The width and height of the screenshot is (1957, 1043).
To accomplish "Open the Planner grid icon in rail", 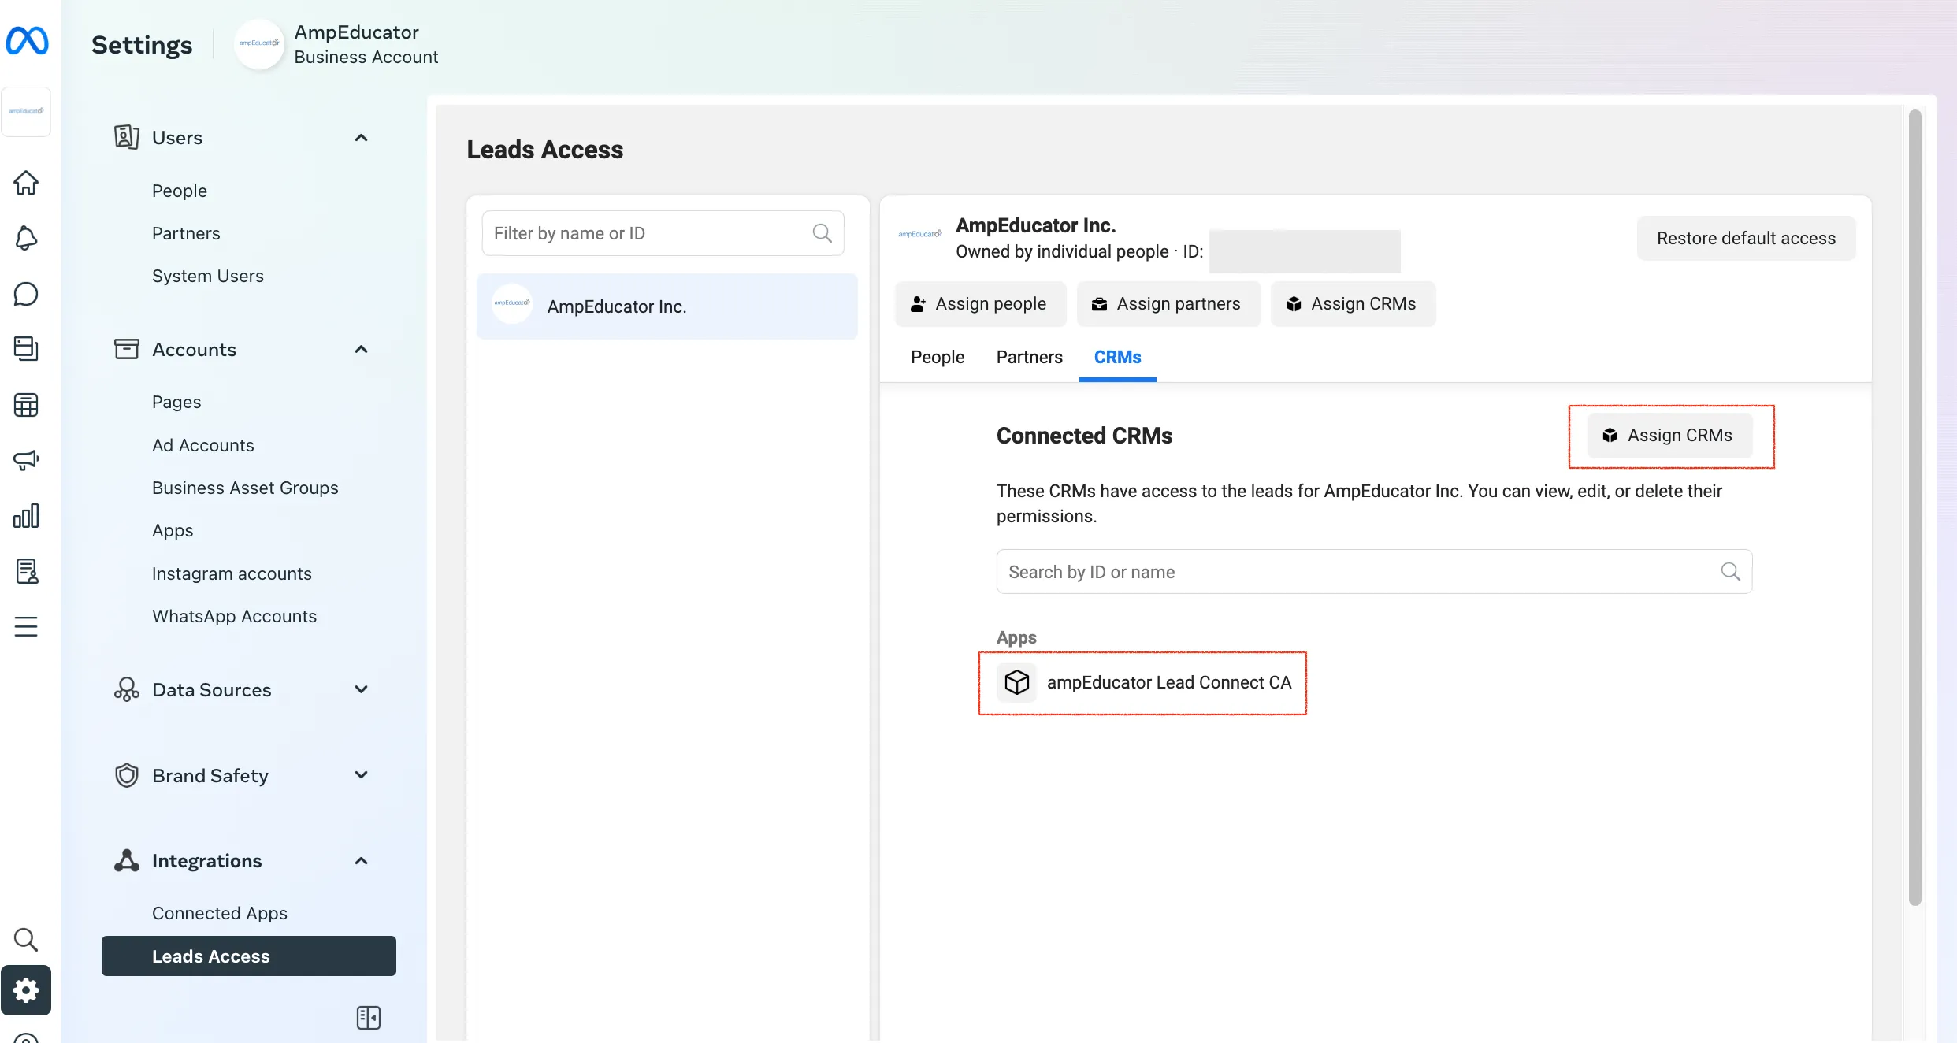I will [x=26, y=405].
